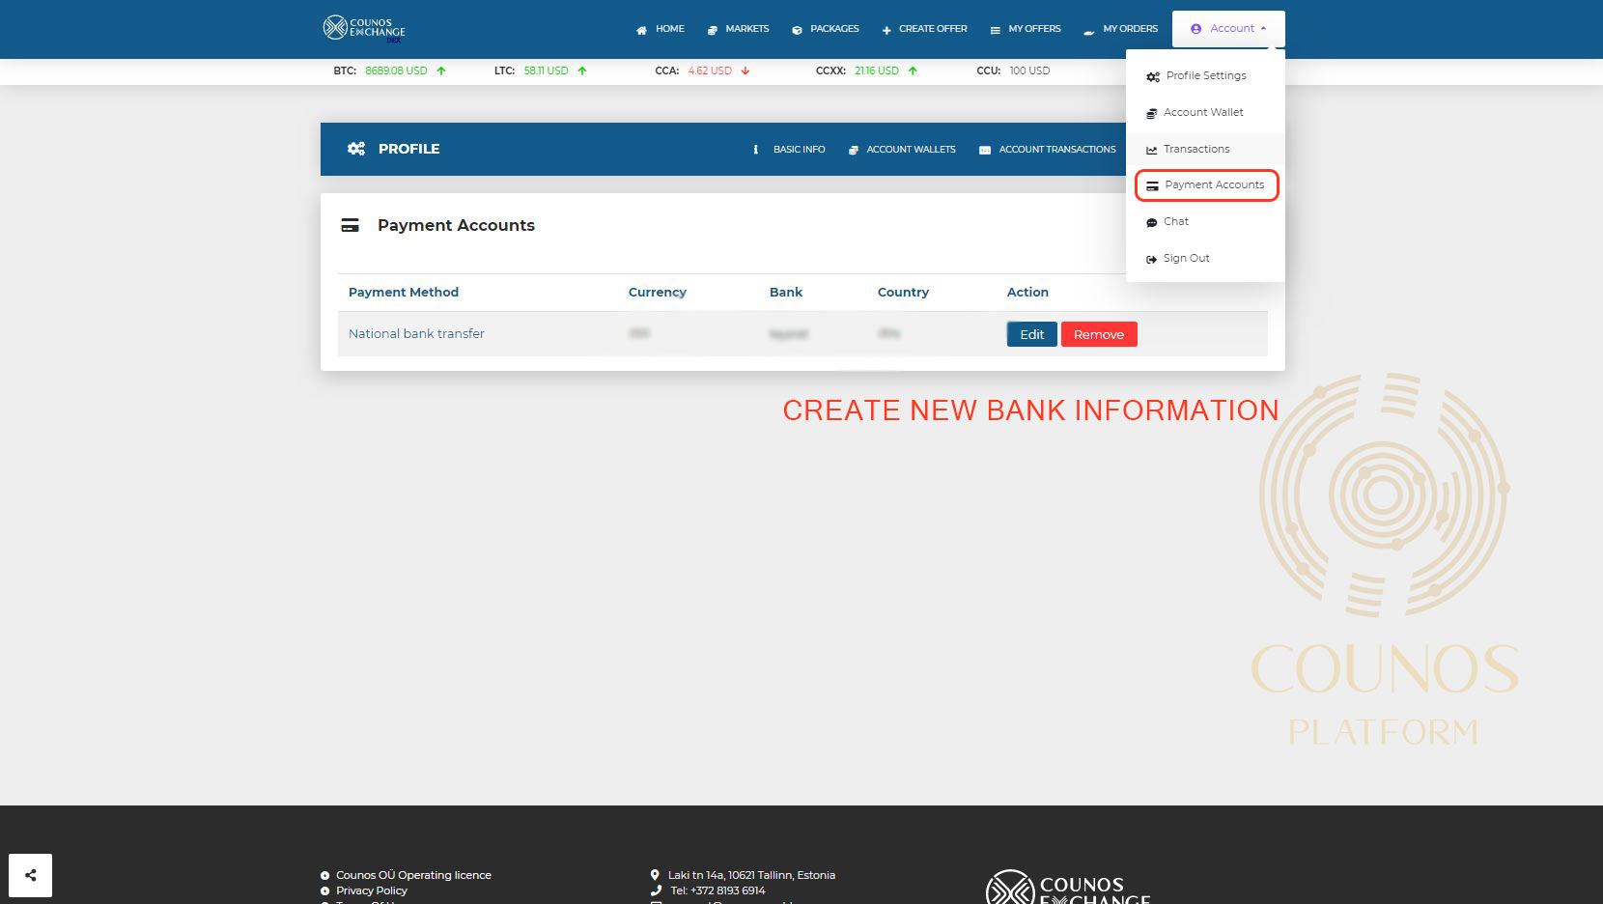Viewport: 1603px width, 904px height.
Task: Click the card icon next to Payment Accounts
Action: pos(1152,185)
